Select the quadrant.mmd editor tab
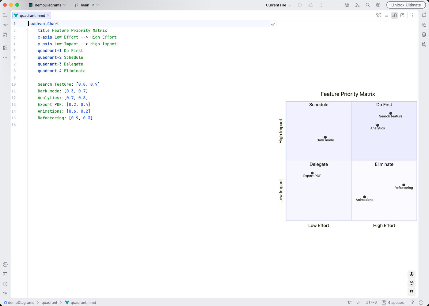This screenshot has height=306, width=429. [31, 15]
